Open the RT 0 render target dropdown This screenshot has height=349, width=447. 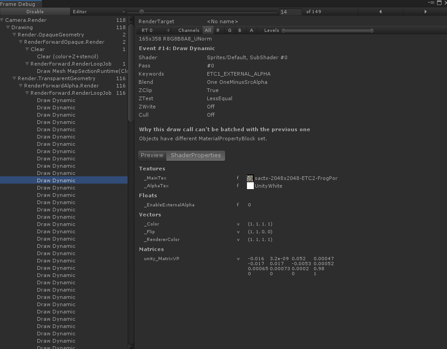tap(155, 31)
